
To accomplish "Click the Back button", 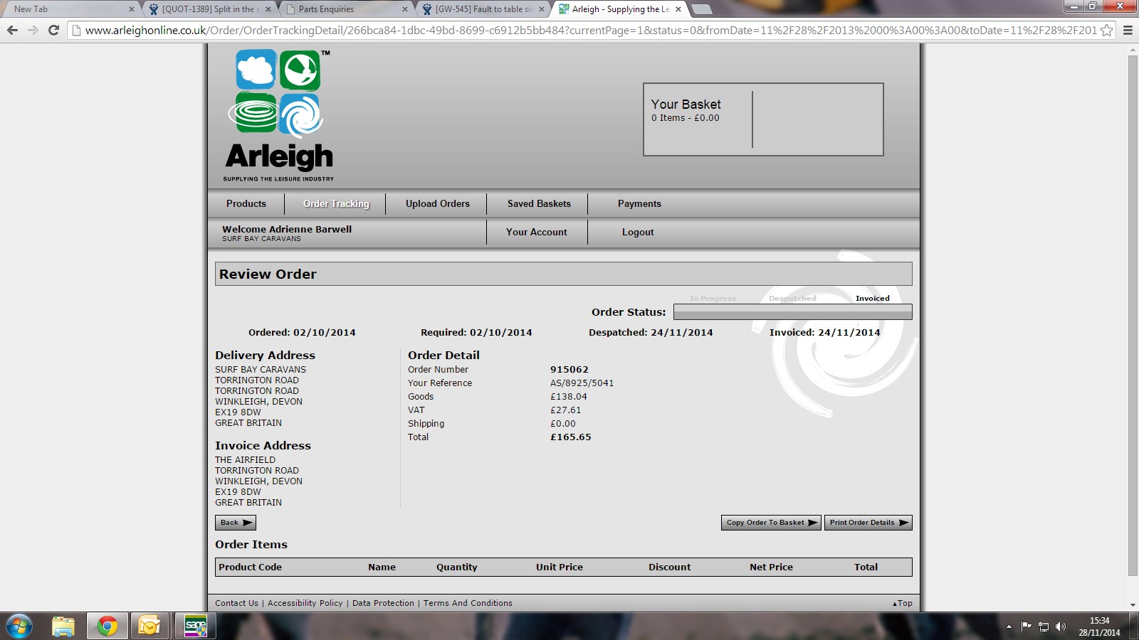I will pos(236,523).
